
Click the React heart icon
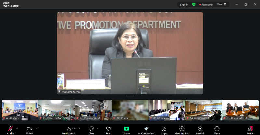109,129
